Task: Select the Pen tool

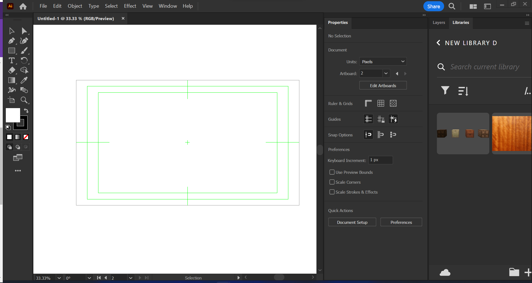Action: pos(12,41)
